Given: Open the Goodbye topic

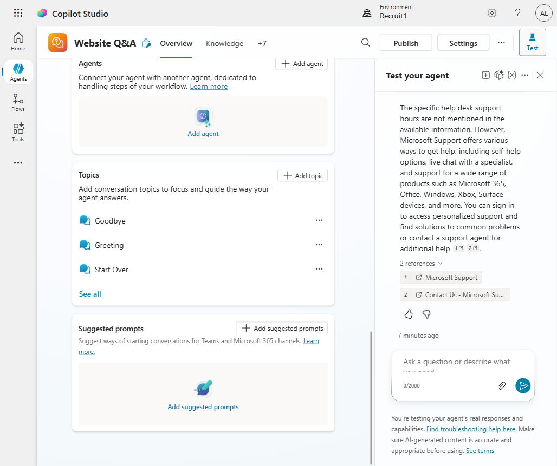Looking at the screenshot, I should pyautogui.click(x=110, y=221).
